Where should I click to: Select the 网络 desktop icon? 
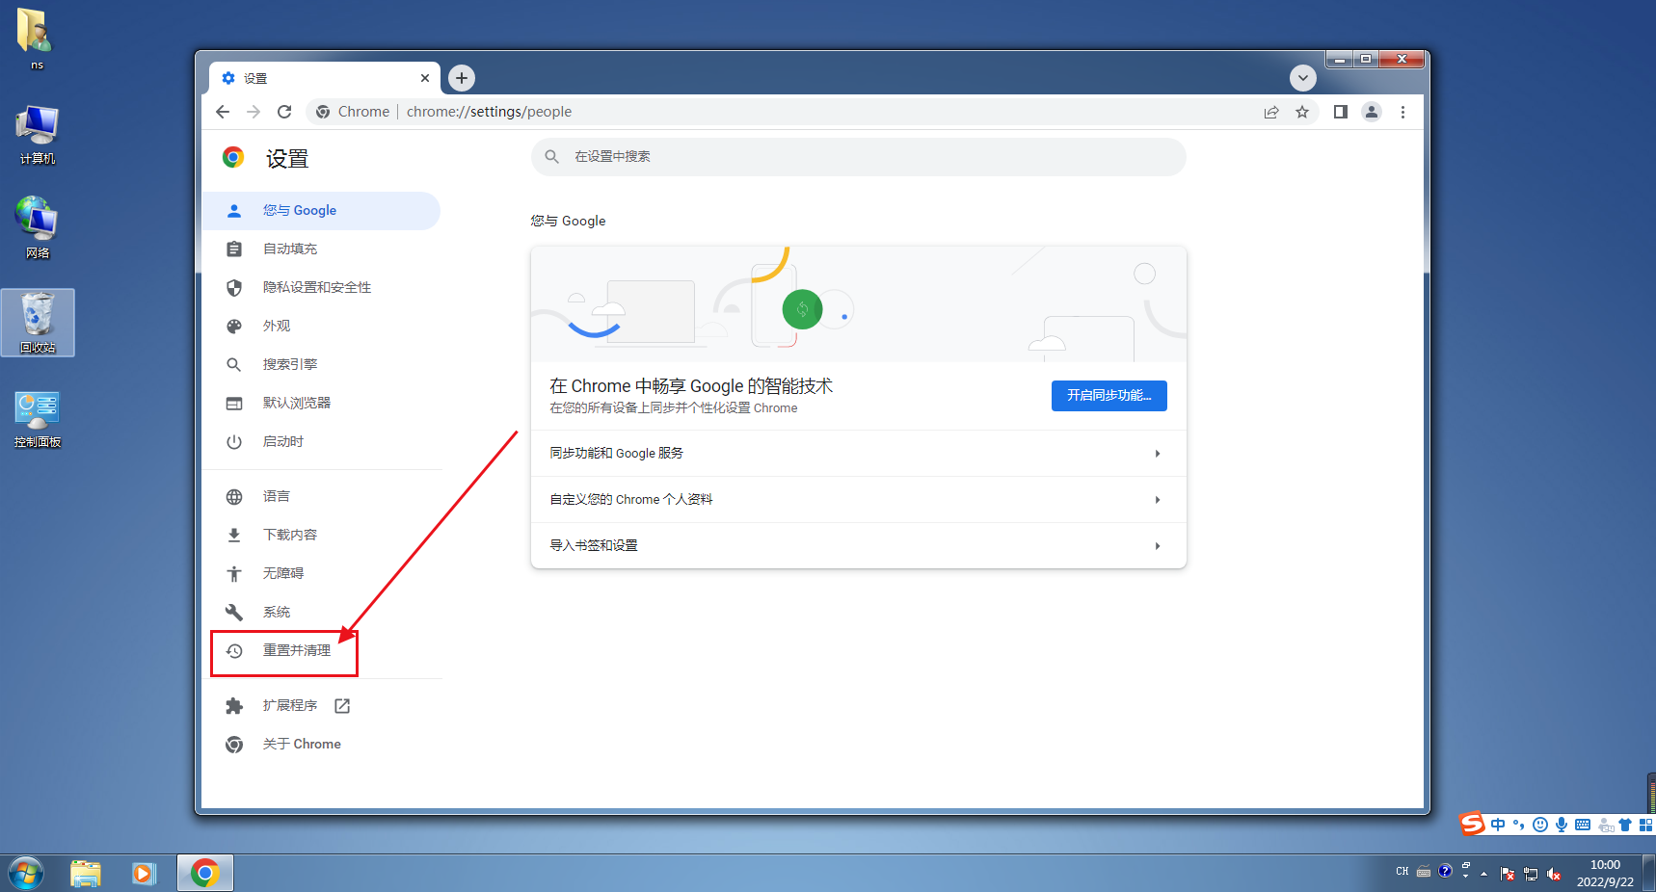(x=38, y=227)
